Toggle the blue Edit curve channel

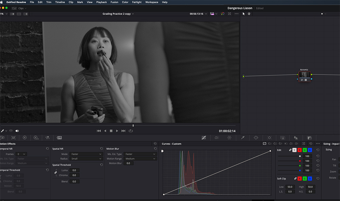[310, 150]
